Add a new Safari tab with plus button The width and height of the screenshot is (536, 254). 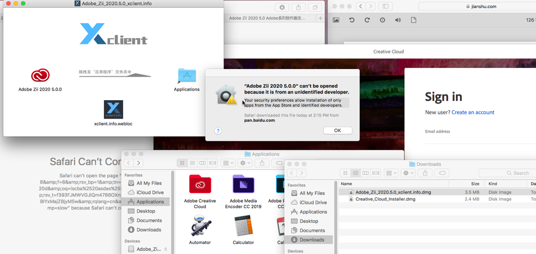(x=320, y=18)
